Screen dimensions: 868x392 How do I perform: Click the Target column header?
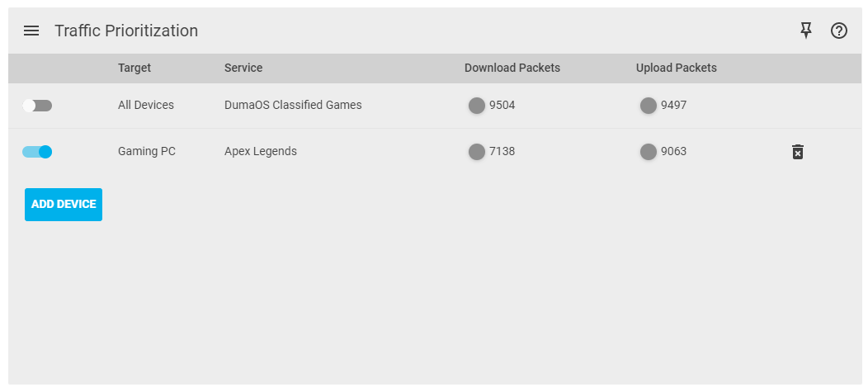pos(134,68)
